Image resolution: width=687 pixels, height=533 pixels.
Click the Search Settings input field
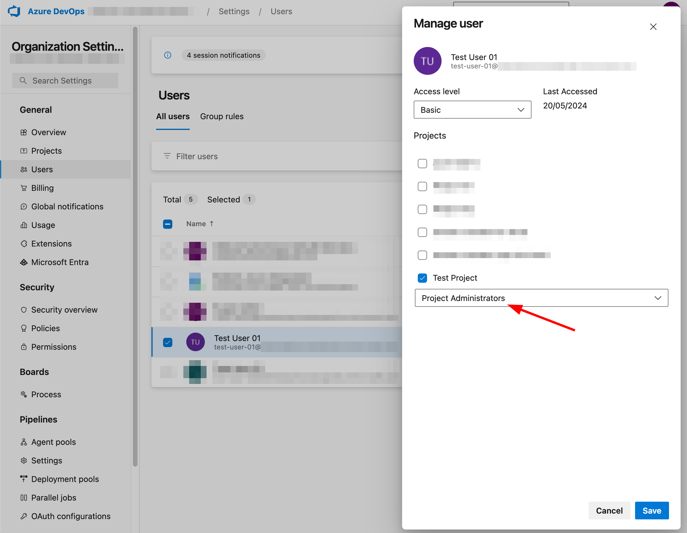[66, 81]
